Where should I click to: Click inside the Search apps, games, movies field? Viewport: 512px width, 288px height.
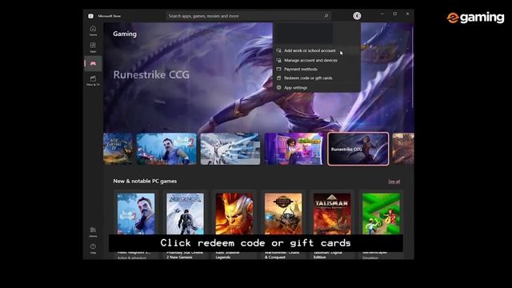tap(248, 16)
